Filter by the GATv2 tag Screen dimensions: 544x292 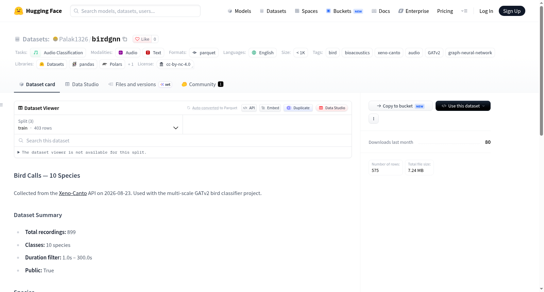[434, 53]
